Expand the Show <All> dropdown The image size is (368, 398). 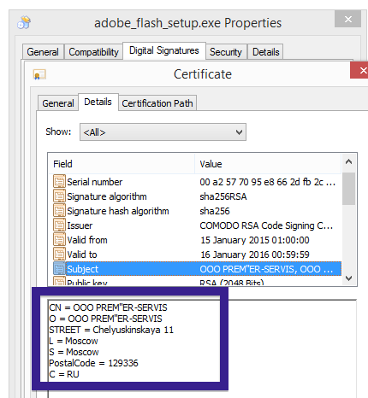(163, 132)
